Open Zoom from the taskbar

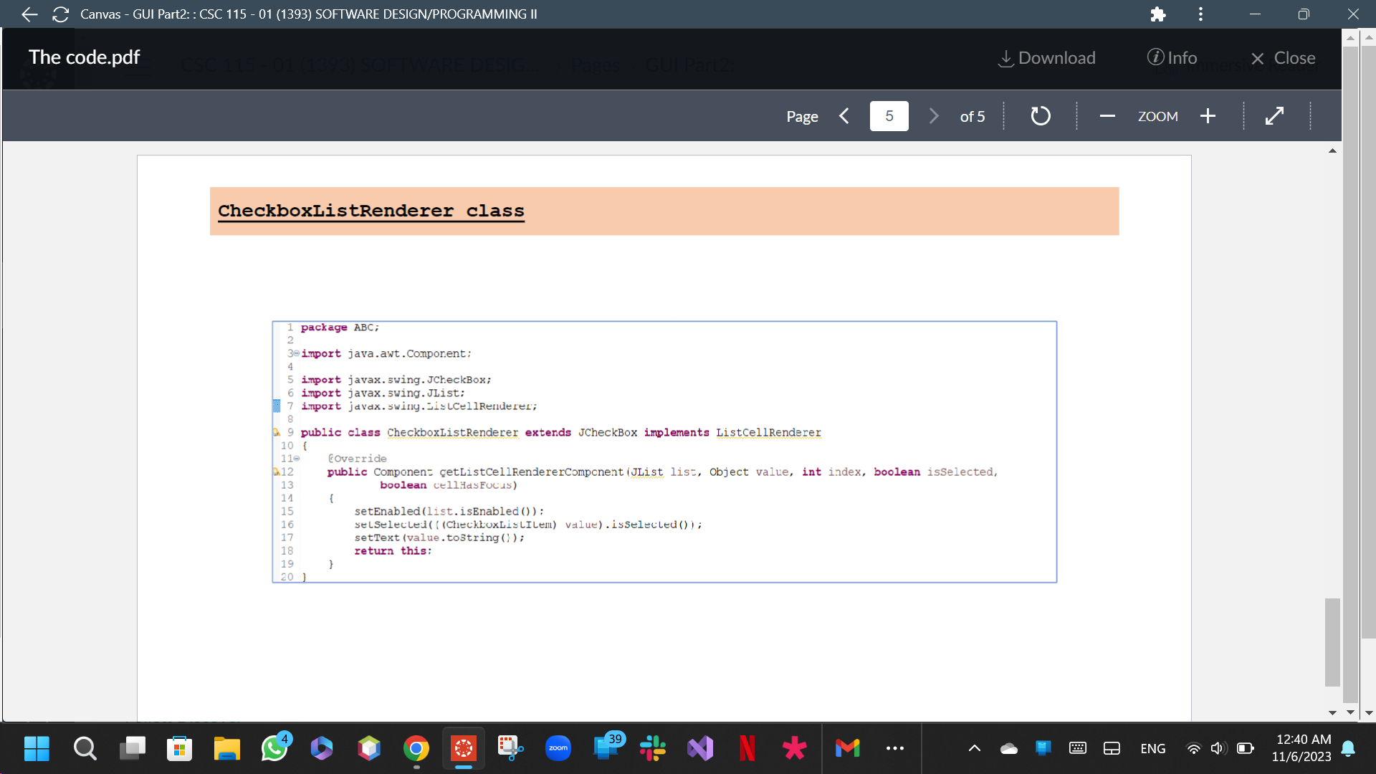pyautogui.click(x=558, y=748)
